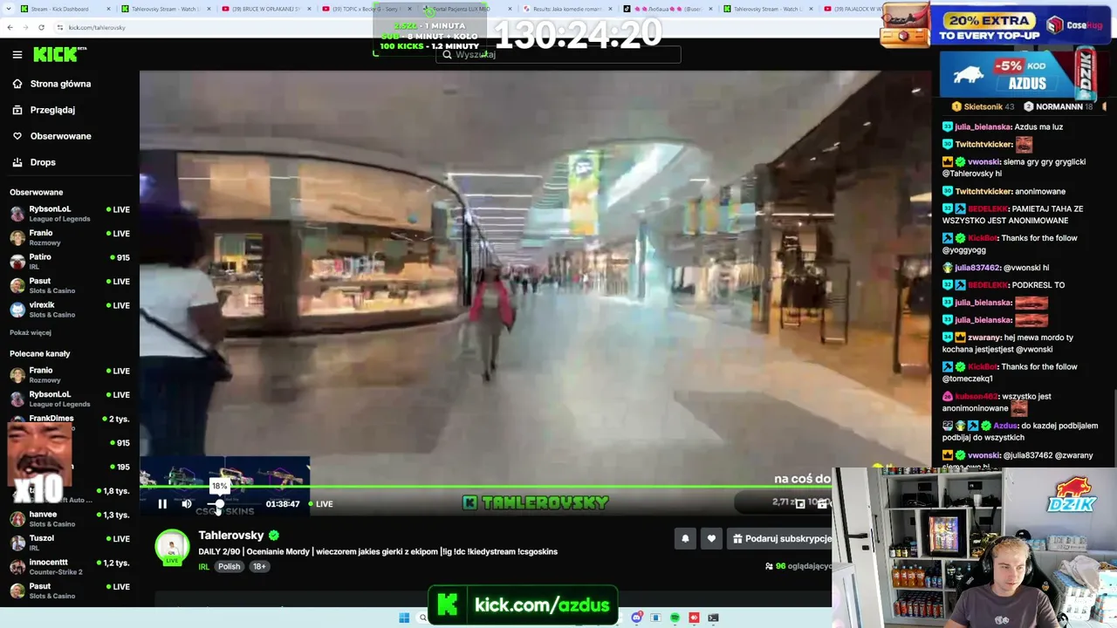Screen dimensions: 1117x628
Task: Click the 18+ tag
Action: pos(259,567)
